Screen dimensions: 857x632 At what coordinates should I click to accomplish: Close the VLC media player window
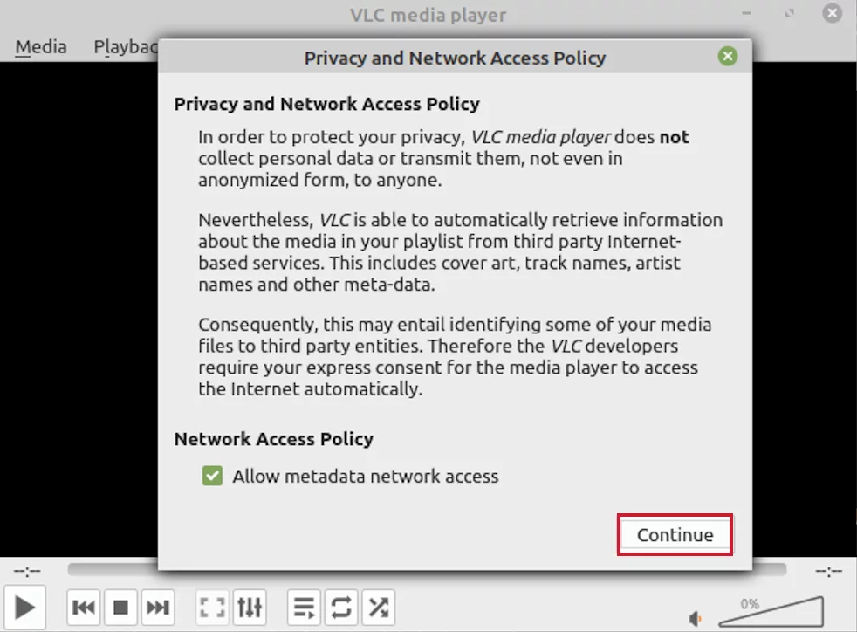click(x=832, y=13)
